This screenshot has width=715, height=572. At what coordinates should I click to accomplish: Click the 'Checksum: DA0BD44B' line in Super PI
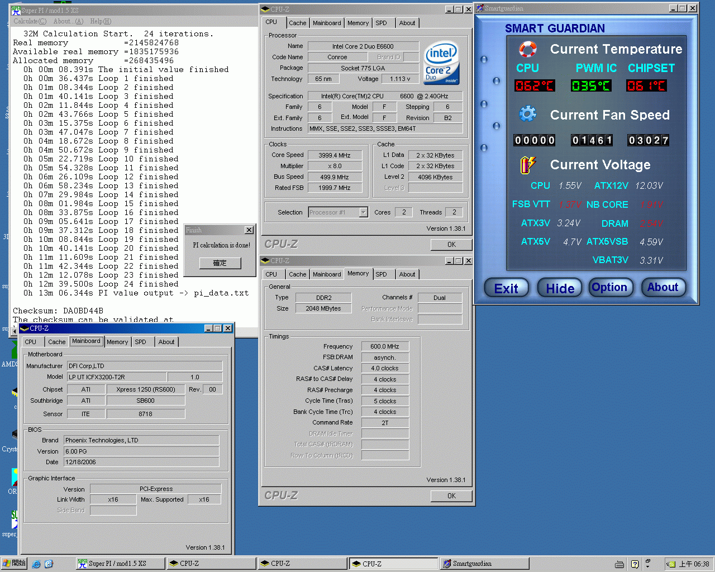pos(58,311)
